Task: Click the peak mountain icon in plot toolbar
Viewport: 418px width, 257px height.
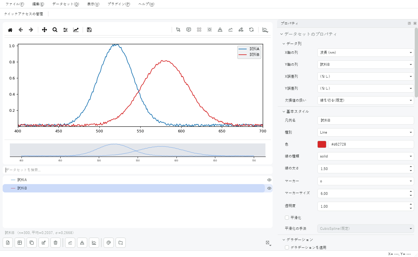Action: tap(220, 30)
